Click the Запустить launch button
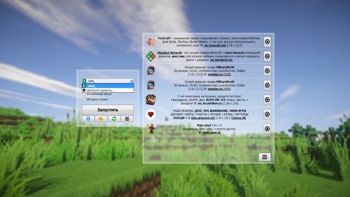Viewport: 350px width, 197px height. 108,110
